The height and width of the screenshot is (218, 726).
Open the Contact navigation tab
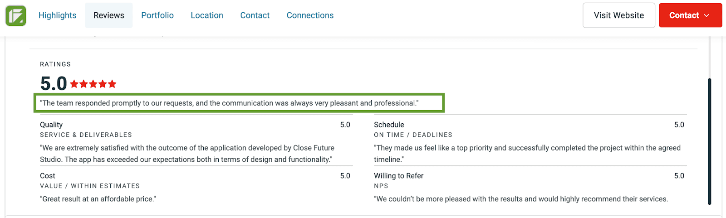(x=255, y=15)
